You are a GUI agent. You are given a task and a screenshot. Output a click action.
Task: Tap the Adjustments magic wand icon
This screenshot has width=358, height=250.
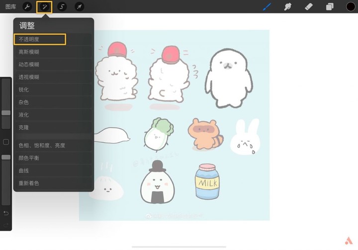[45, 6]
